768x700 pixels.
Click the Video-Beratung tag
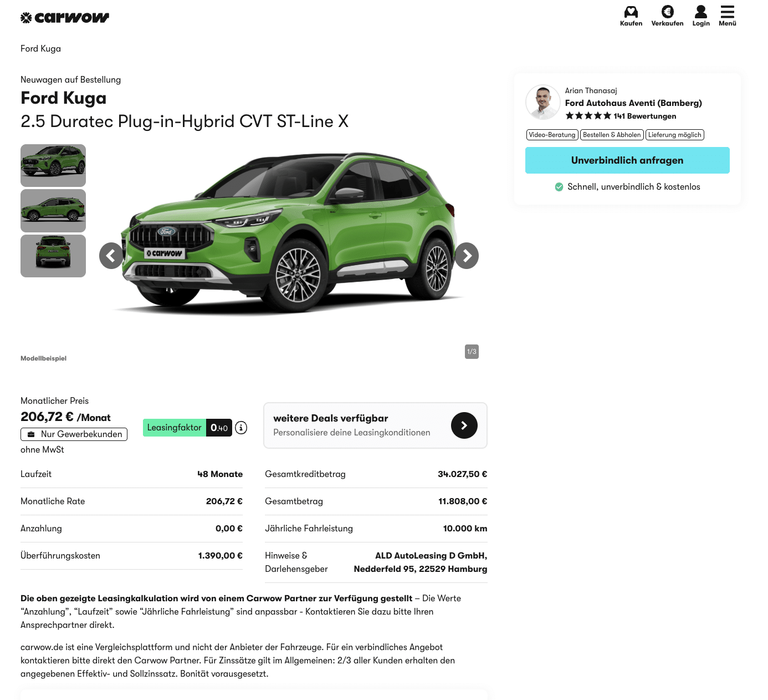point(552,135)
